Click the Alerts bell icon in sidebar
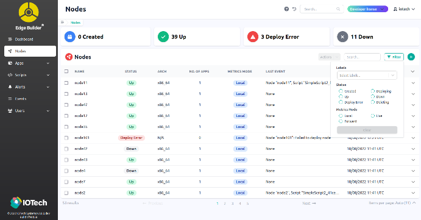The width and height of the screenshot is (421, 220). click(10, 87)
